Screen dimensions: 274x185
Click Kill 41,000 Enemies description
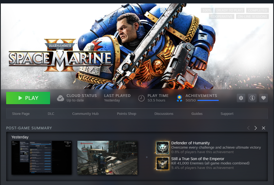point(211,163)
